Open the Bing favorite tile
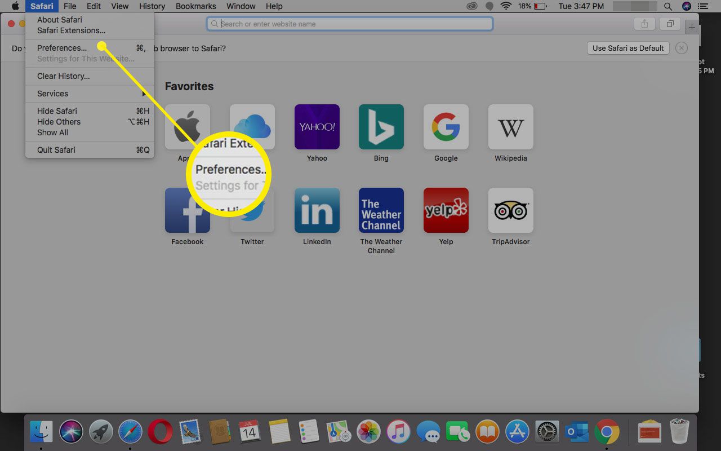 (x=381, y=127)
